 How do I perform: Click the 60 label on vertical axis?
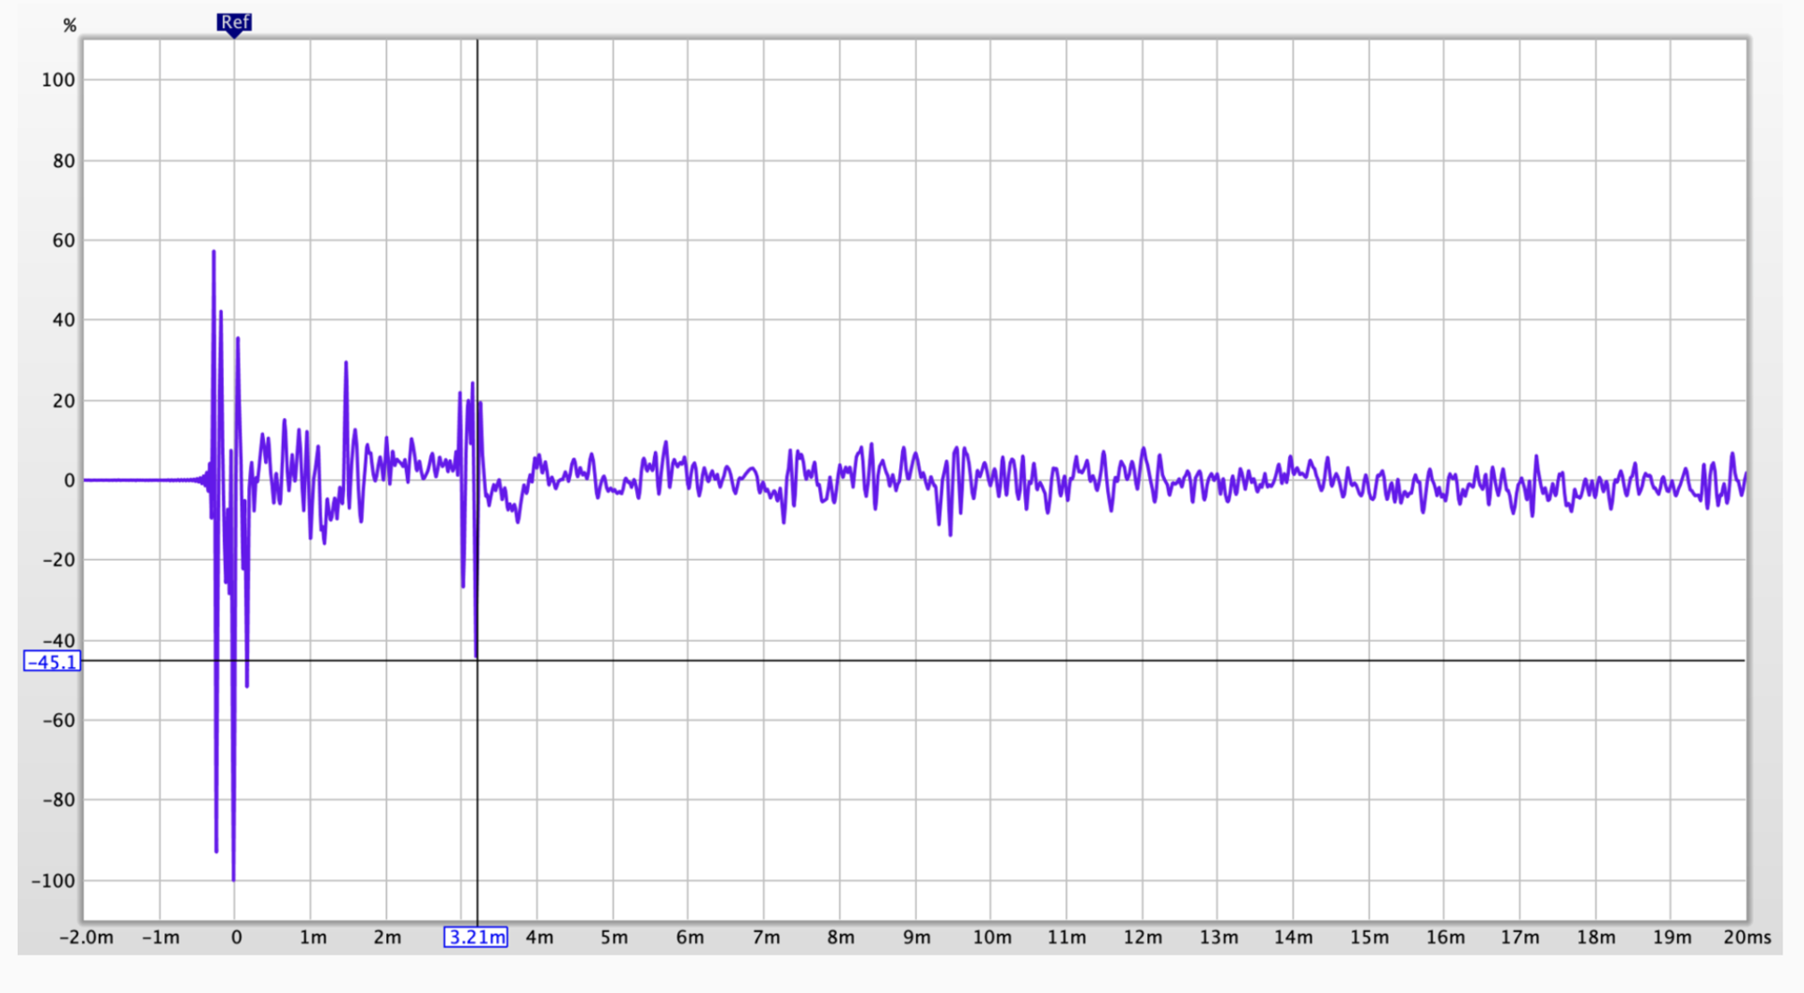(64, 240)
